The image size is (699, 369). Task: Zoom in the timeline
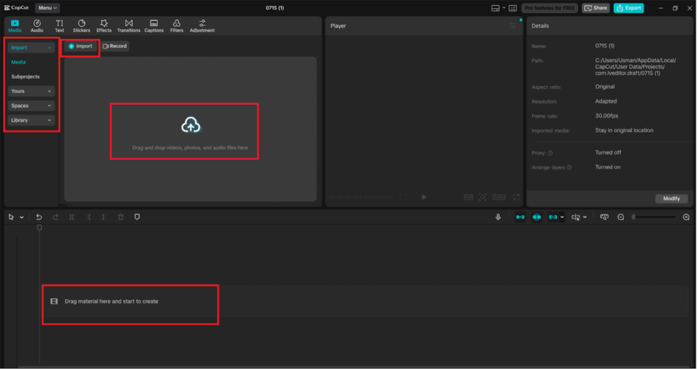(686, 217)
